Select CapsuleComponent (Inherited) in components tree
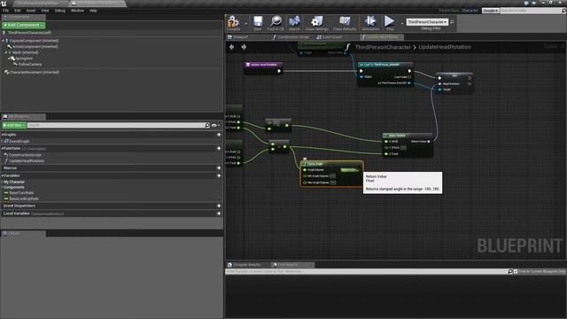This screenshot has height=319, width=567. pyautogui.click(x=34, y=41)
